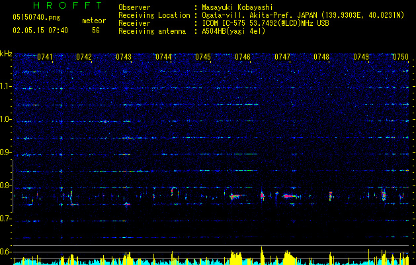Click time marker 0749
The image size is (416, 265).
361,57
